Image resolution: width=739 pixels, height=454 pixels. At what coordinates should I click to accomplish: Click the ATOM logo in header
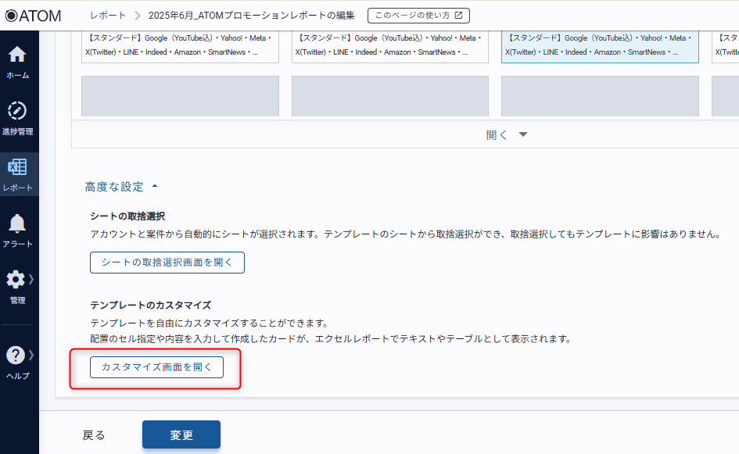point(33,15)
